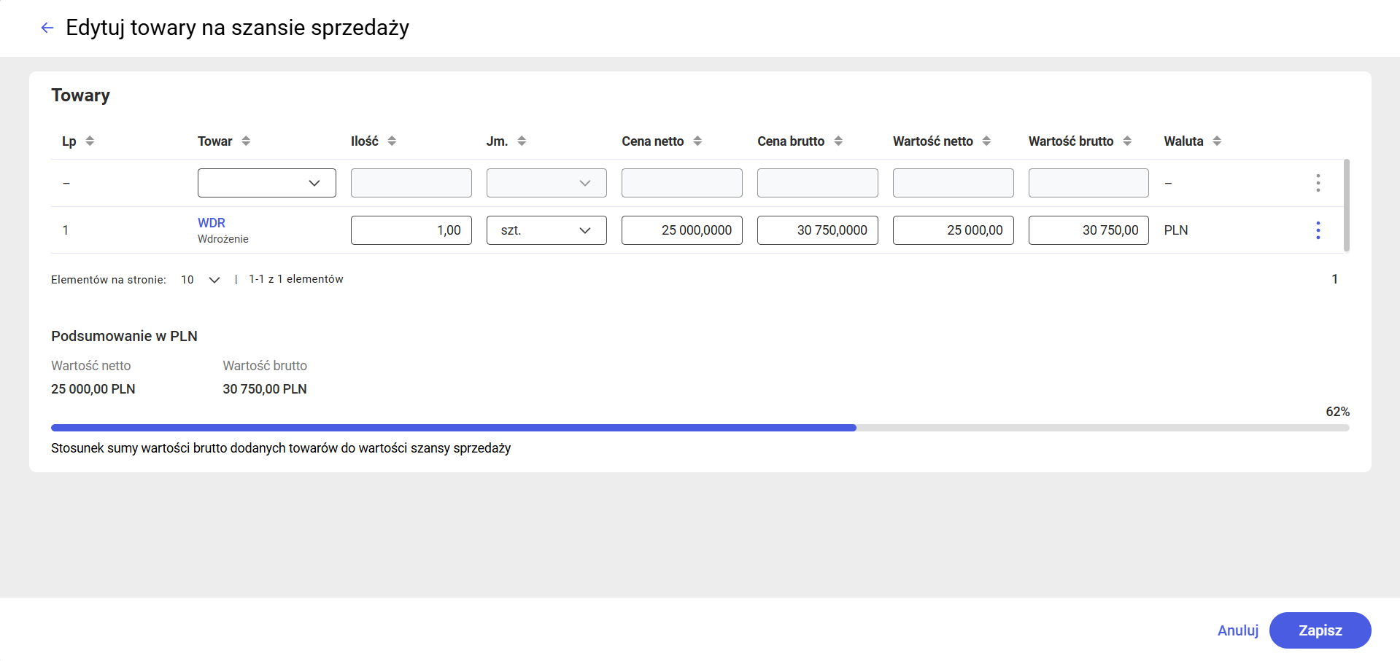Click the Zapisz button

(1320, 630)
